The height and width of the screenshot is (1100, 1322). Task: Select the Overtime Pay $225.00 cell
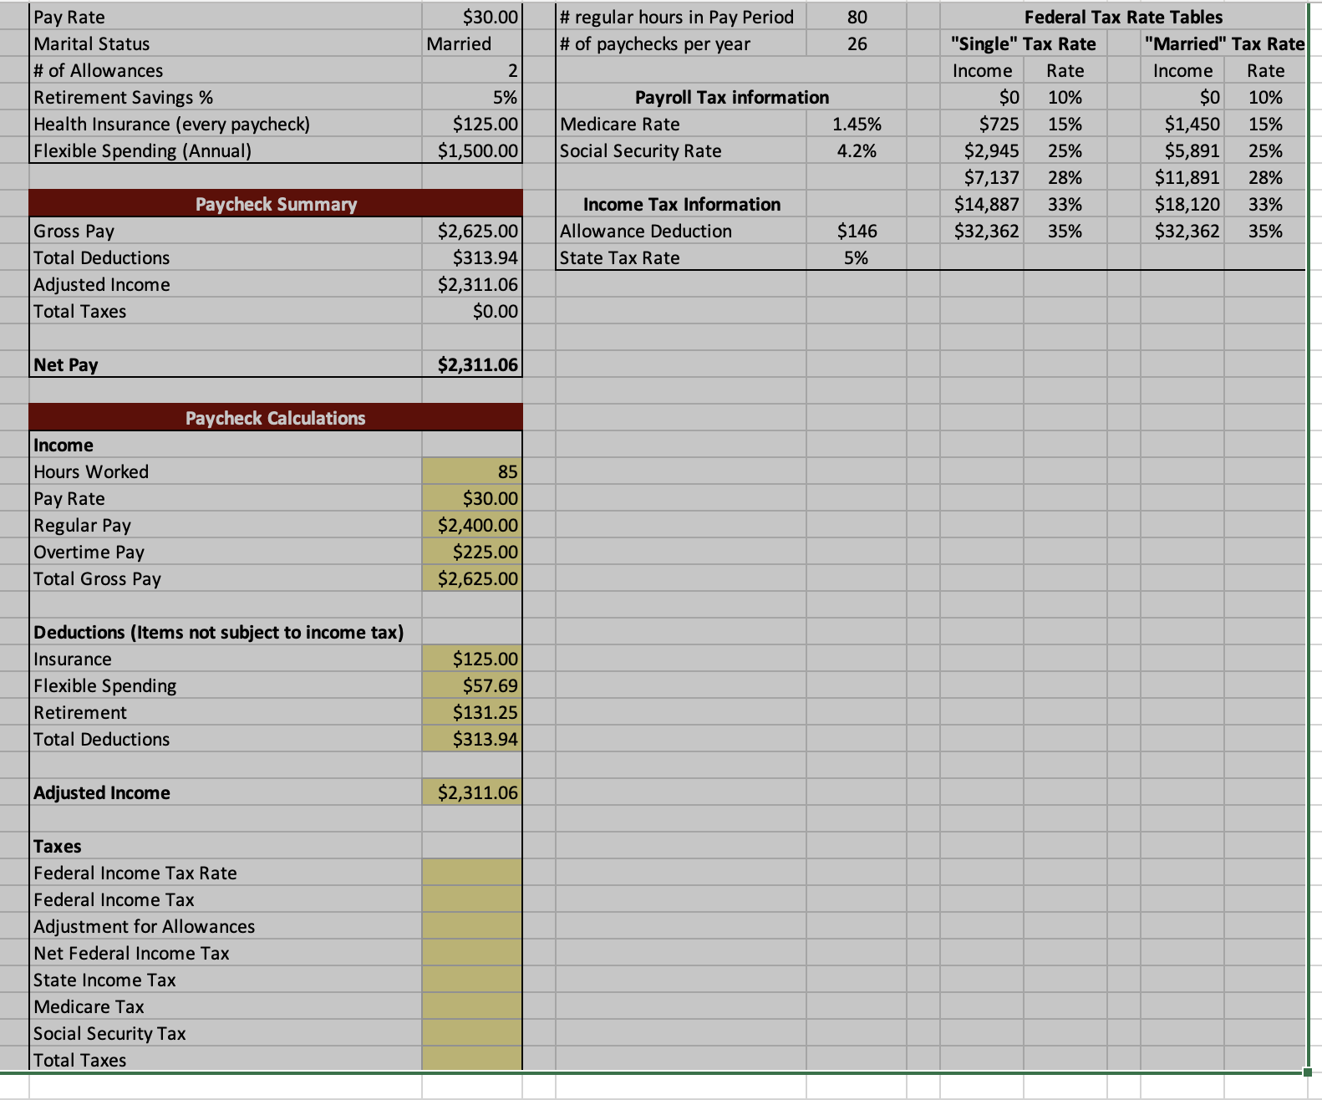pyautogui.click(x=472, y=552)
